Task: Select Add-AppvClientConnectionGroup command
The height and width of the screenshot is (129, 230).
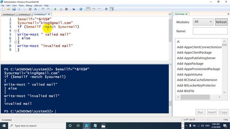Action: [199, 47]
